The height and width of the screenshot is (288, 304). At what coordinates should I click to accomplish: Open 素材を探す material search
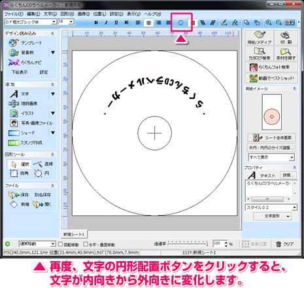tap(286, 54)
